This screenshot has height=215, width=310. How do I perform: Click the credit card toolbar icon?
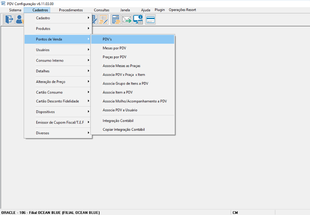click(151, 19)
